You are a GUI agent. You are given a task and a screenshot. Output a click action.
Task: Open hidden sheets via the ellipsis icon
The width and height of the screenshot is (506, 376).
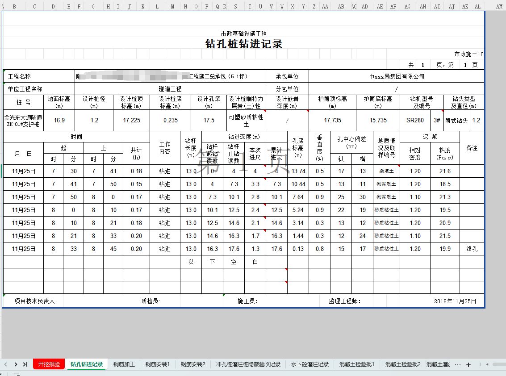[x=457, y=364]
